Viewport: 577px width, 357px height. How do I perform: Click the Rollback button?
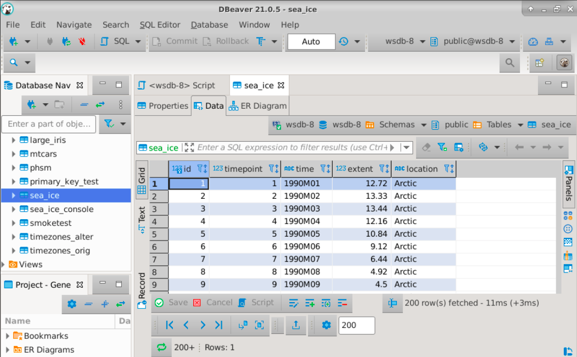tap(226, 41)
